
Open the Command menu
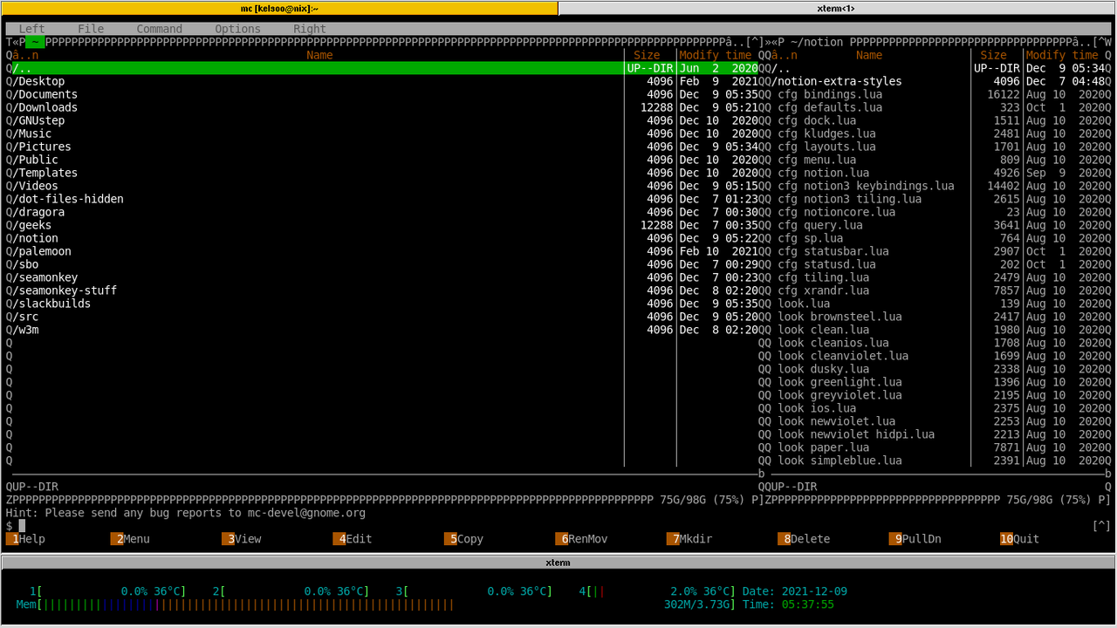[x=160, y=29]
